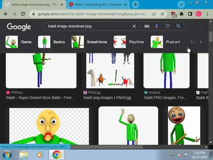Open the Baldi PNG Images, Fre... link

(166, 98)
